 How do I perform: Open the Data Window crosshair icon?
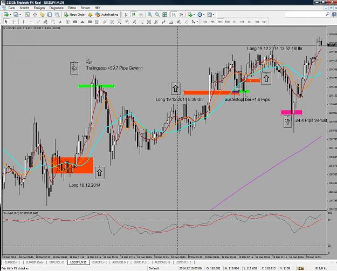tap(35, 15)
